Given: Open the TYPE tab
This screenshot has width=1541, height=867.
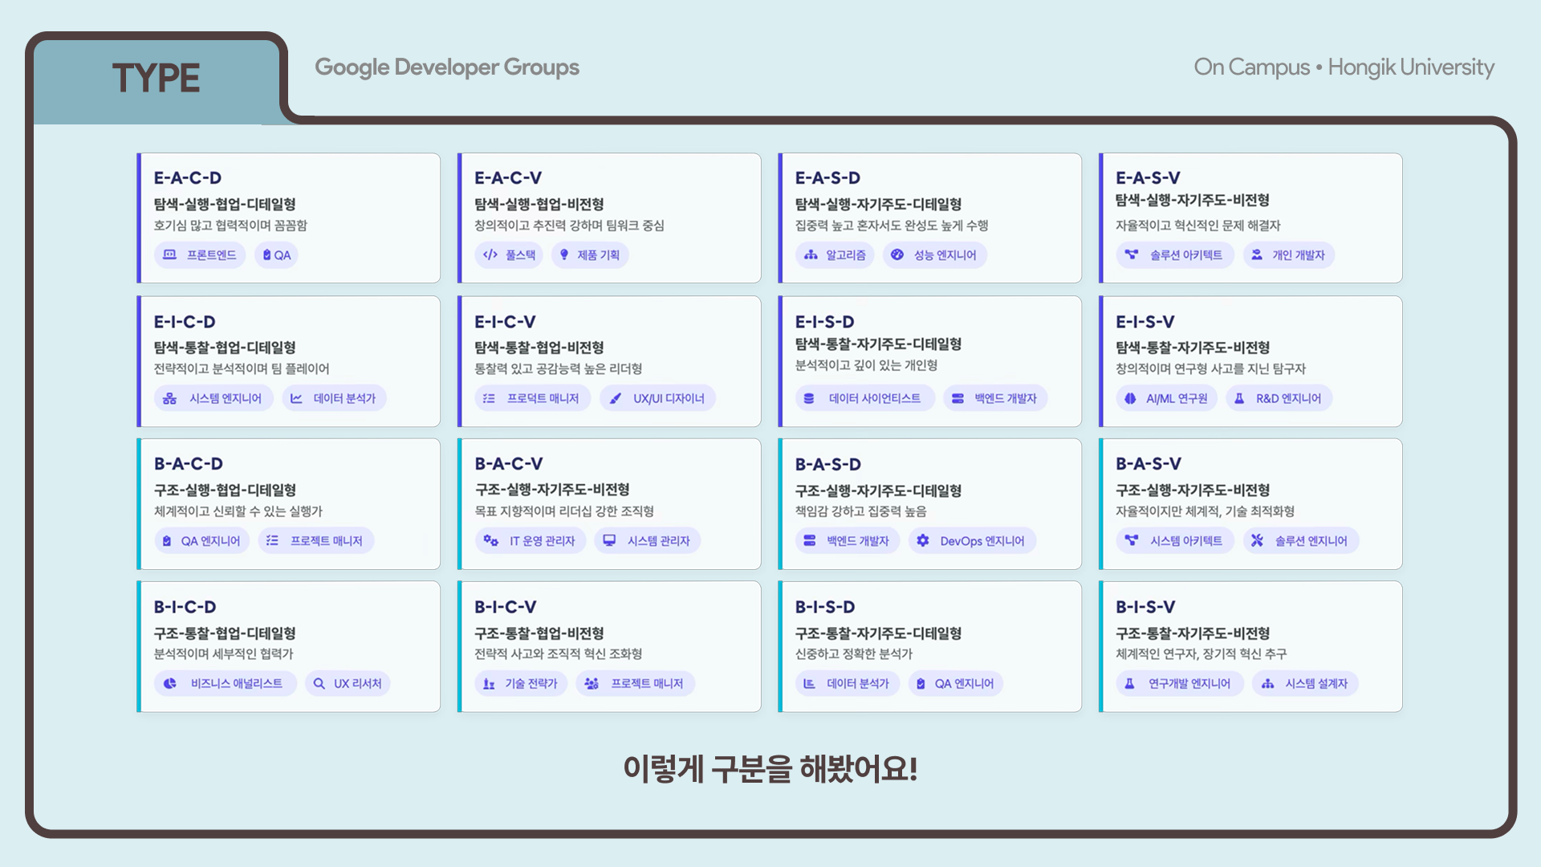Looking at the screenshot, I should pyautogui.click(x=157, y=79).
